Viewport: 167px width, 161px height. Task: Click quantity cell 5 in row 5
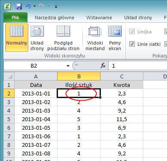pos(79,119)
